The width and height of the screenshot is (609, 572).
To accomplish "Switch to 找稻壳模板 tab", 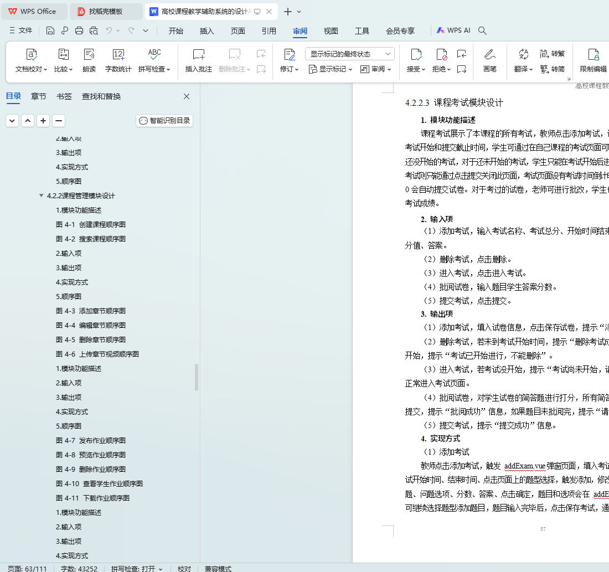I will 106,12.
